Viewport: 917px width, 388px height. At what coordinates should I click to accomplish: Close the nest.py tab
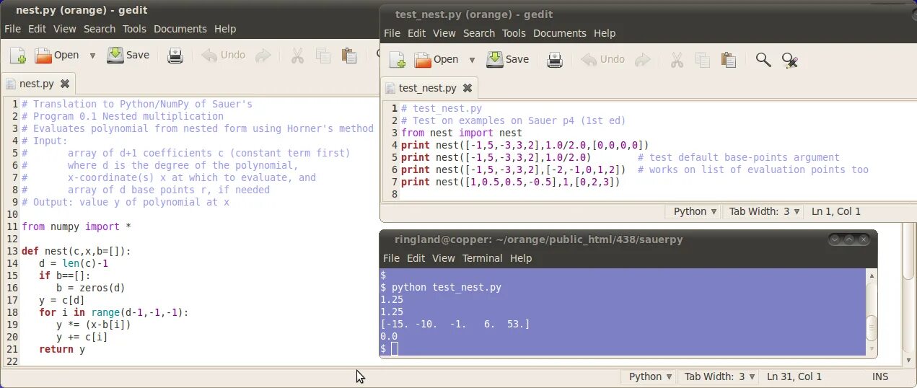[x=65, y=84]
